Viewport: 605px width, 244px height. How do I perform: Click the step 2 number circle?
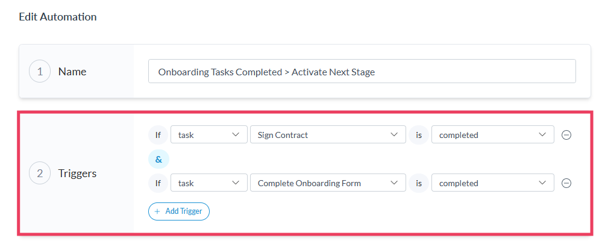click(40, 174)
